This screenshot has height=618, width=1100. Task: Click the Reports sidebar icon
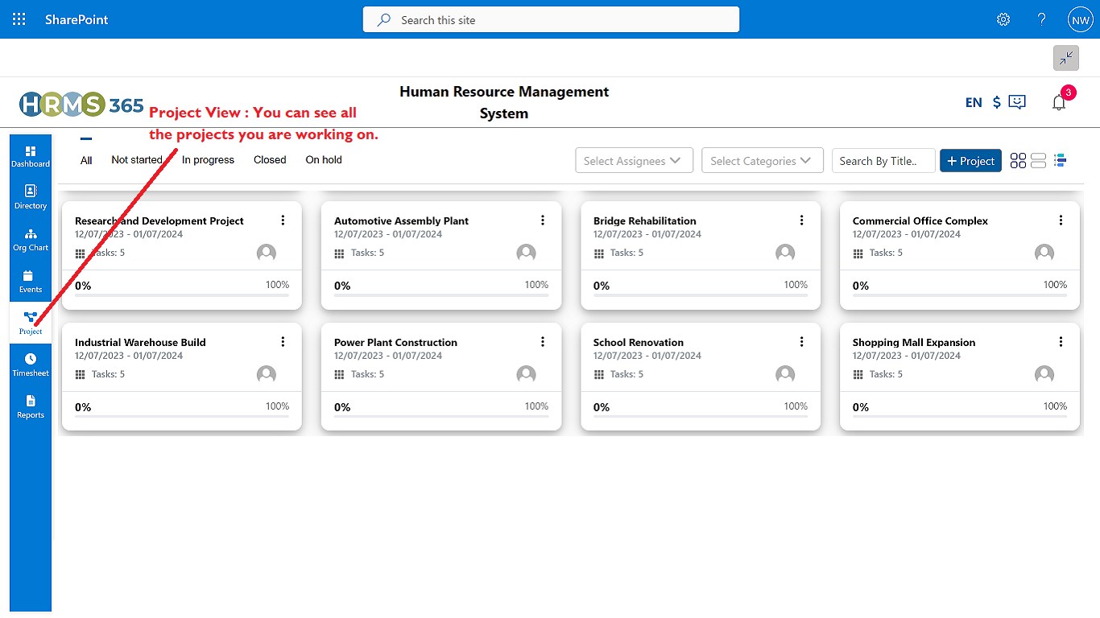tap(31, 406)
